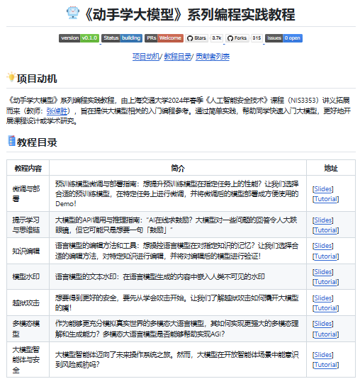Open Tutorial link for 微调与部署
Screen dimensions: 360x379
326,199
